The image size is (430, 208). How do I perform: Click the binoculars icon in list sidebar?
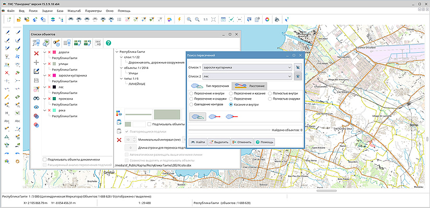[x=36, y=98]
